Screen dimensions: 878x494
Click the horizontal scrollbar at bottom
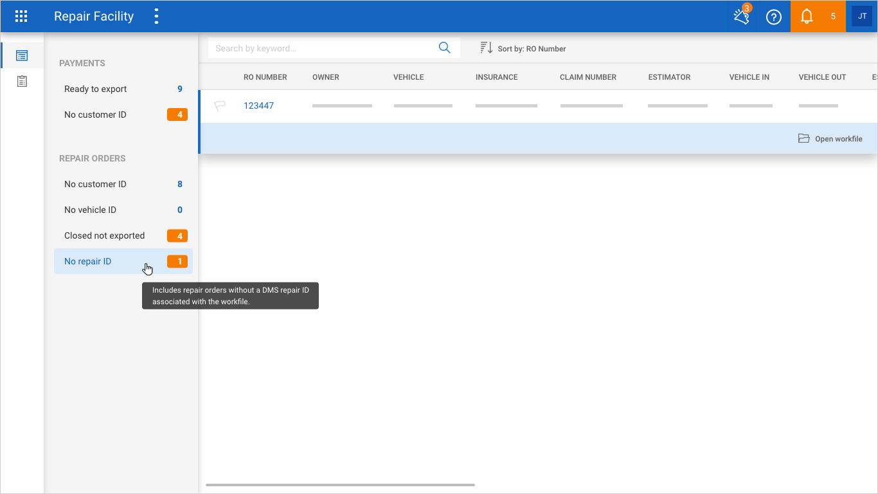pyautogui.click(x=340, y=484)
